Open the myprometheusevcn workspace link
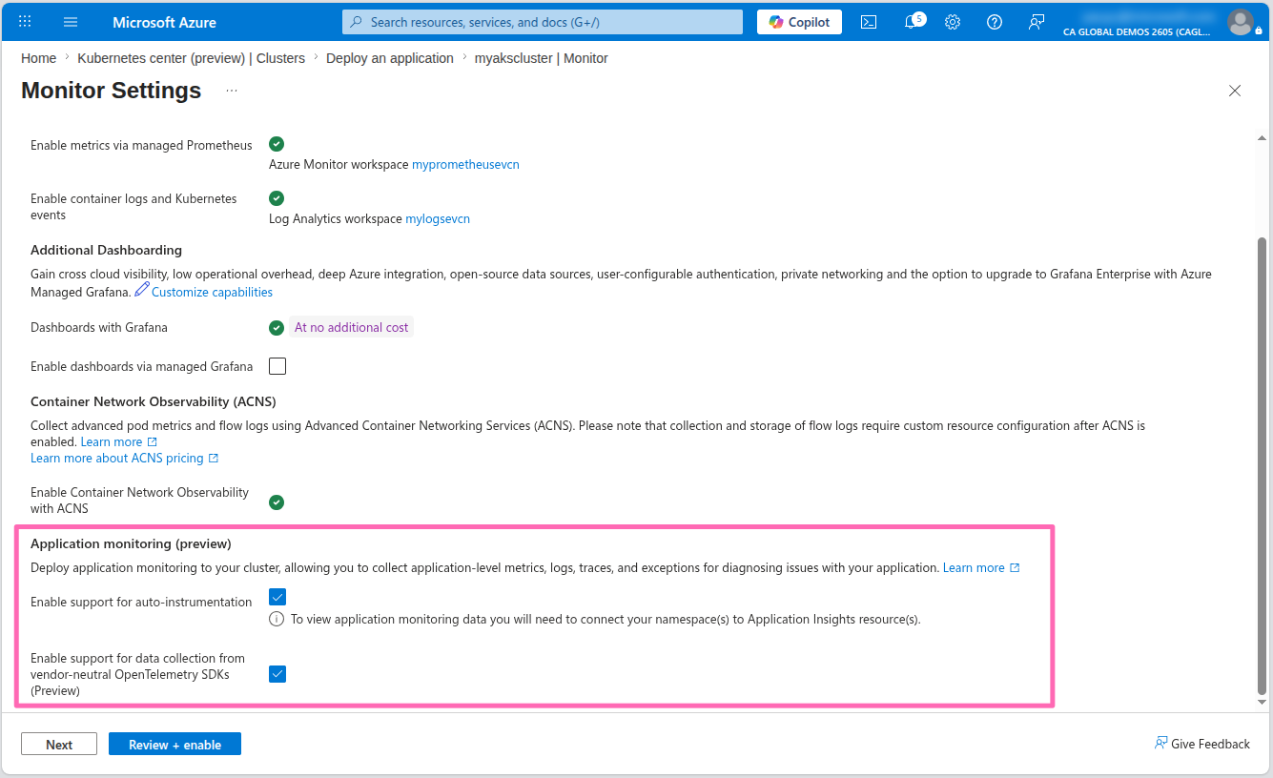The height and width of the screenshot is (778, 1273). click(465, 164)
